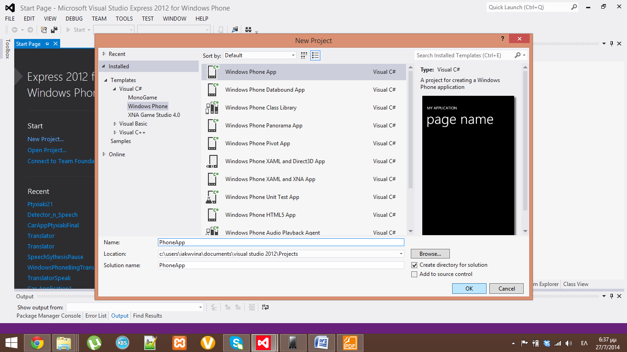Open recent project Ptyxiaki21
Image resolution: width=627 pixels, height=352 pixels.
coord(40,204)
